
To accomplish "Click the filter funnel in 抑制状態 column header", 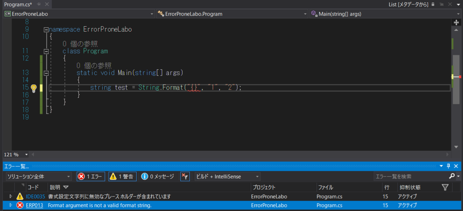I will coord(445,187).
